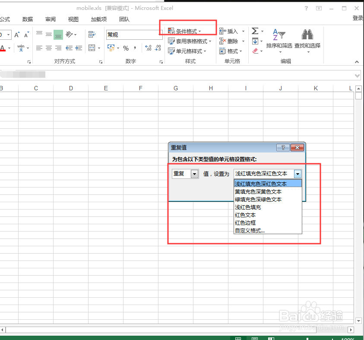The width and height of the screenshot is (364, 340).
Task: Apply accounting number format icon
Action: pyautogui.click(x=111, y=48)
